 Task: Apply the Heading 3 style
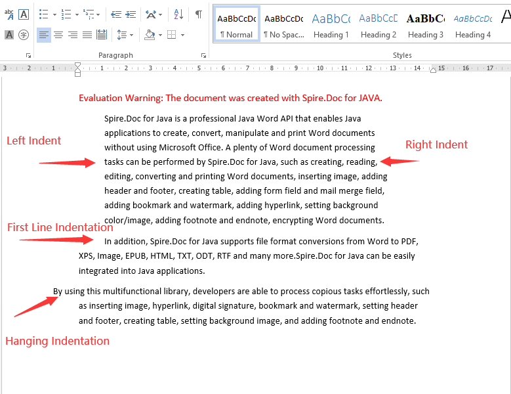pos(426,24)
